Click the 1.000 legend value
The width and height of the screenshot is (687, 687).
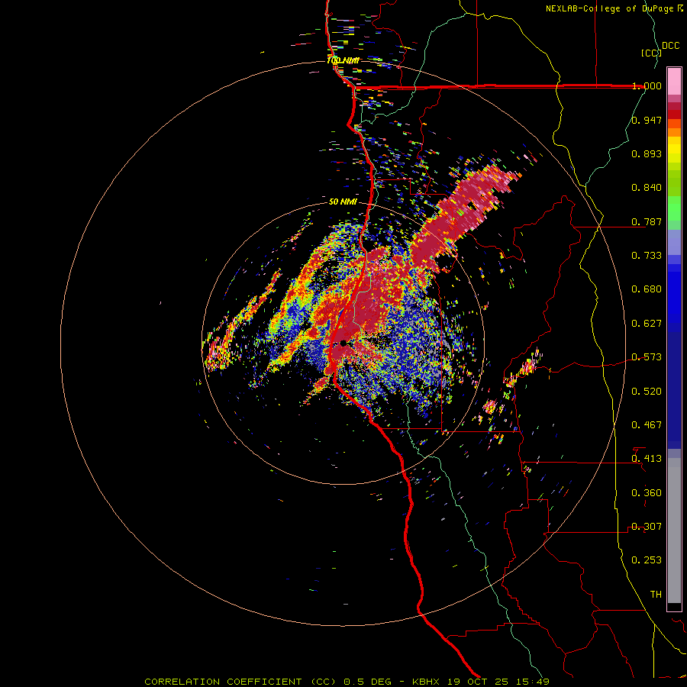point(647,85)
